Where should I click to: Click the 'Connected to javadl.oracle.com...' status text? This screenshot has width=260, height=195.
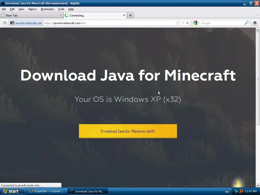(x=21, y=185)
